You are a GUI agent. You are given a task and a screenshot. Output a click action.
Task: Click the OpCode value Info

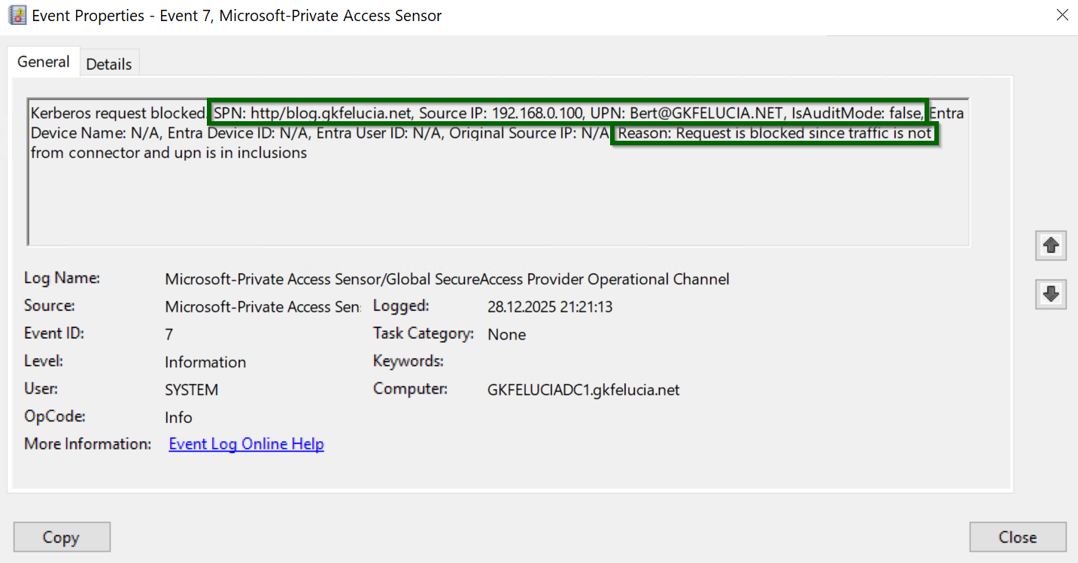pos(178,418)
